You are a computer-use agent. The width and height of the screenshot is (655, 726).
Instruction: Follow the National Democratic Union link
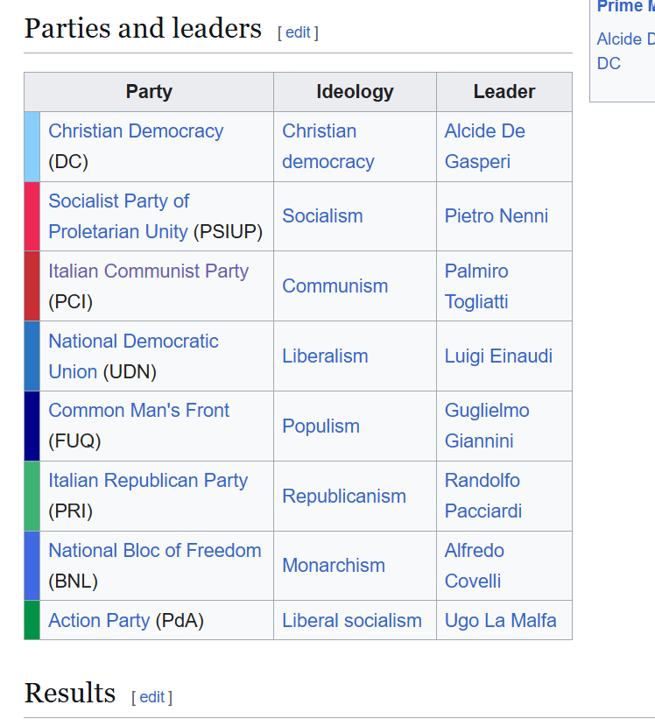[133, 356]
